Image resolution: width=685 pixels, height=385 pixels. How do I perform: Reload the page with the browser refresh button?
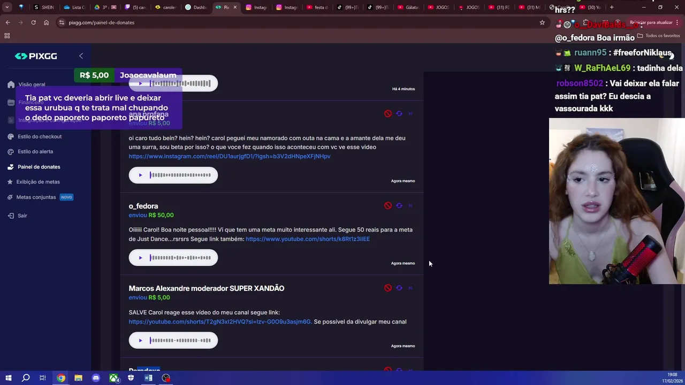33,22
